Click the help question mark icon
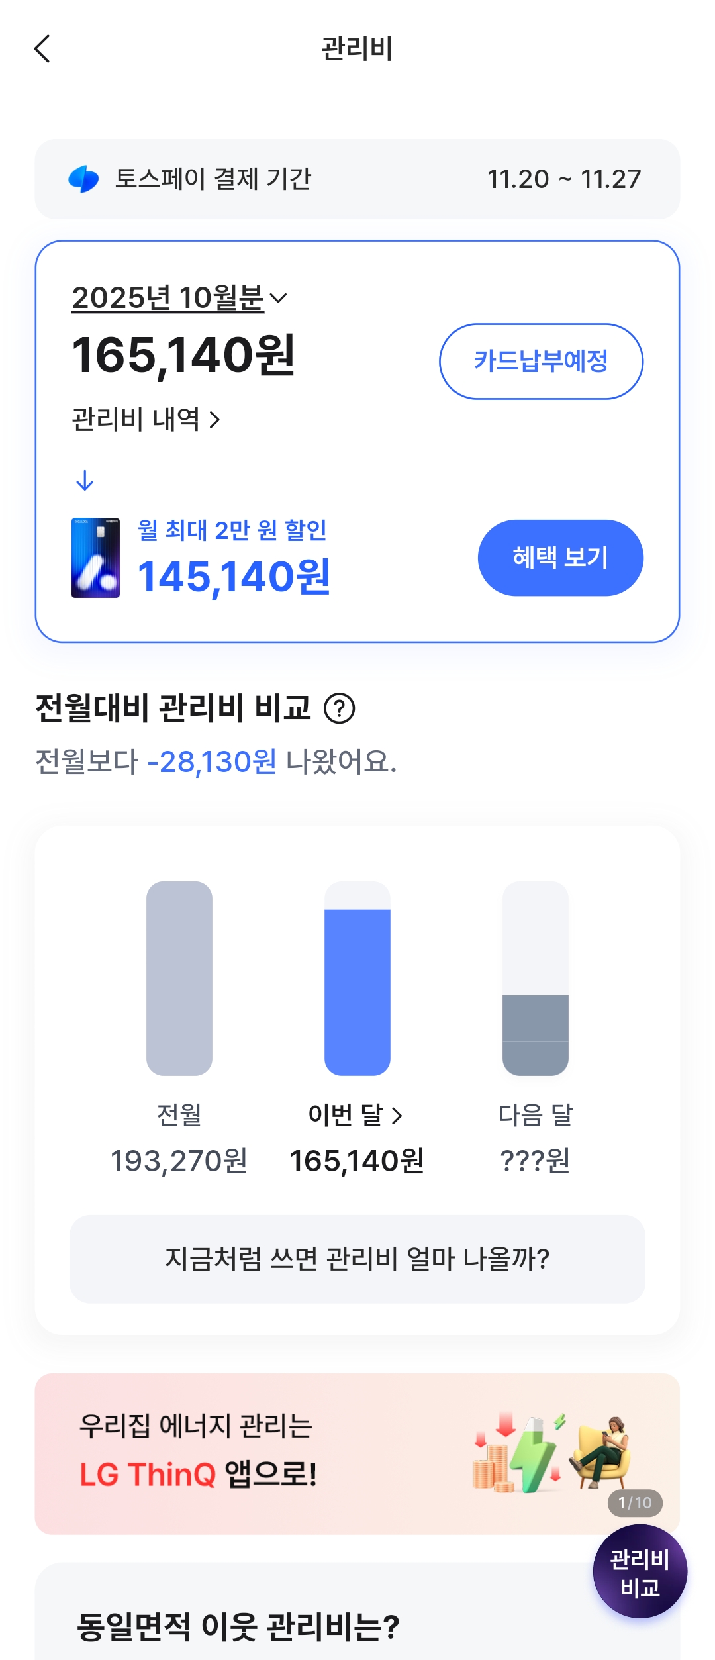The height and width of the screenshot is (1660, 715). [x=339, y=708]
